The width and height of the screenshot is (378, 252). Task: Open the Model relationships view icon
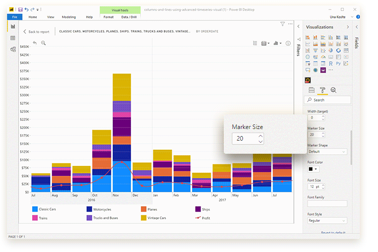click(13, 49)
